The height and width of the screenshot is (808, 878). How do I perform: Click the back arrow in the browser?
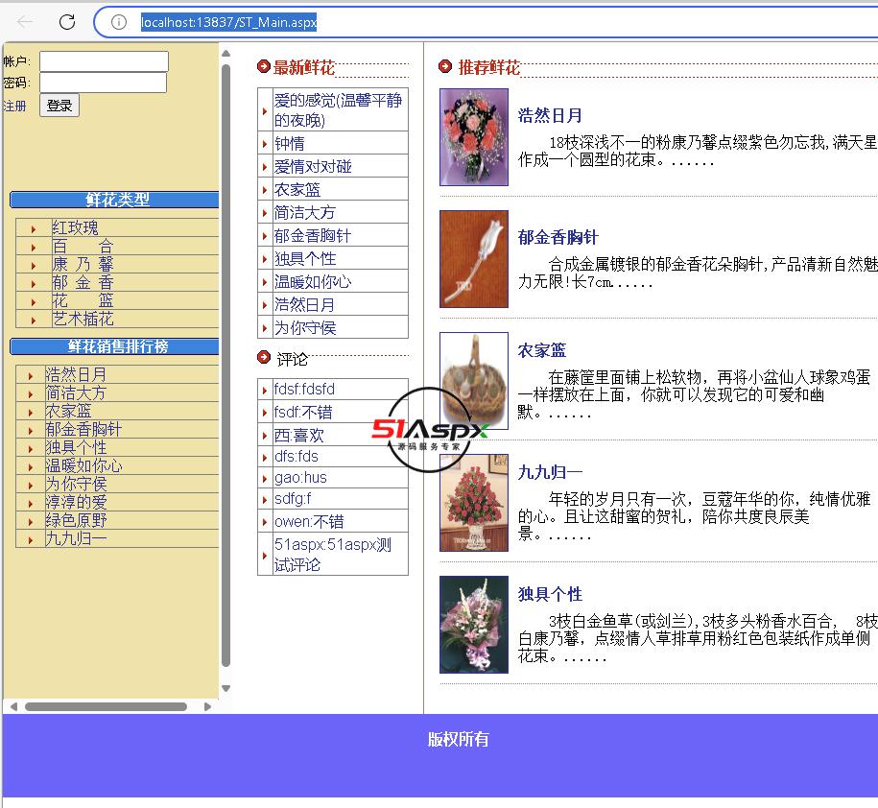pos(25,22)
